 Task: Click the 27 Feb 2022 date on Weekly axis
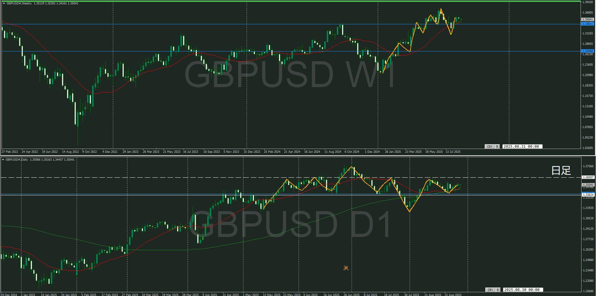pos(10,152)
